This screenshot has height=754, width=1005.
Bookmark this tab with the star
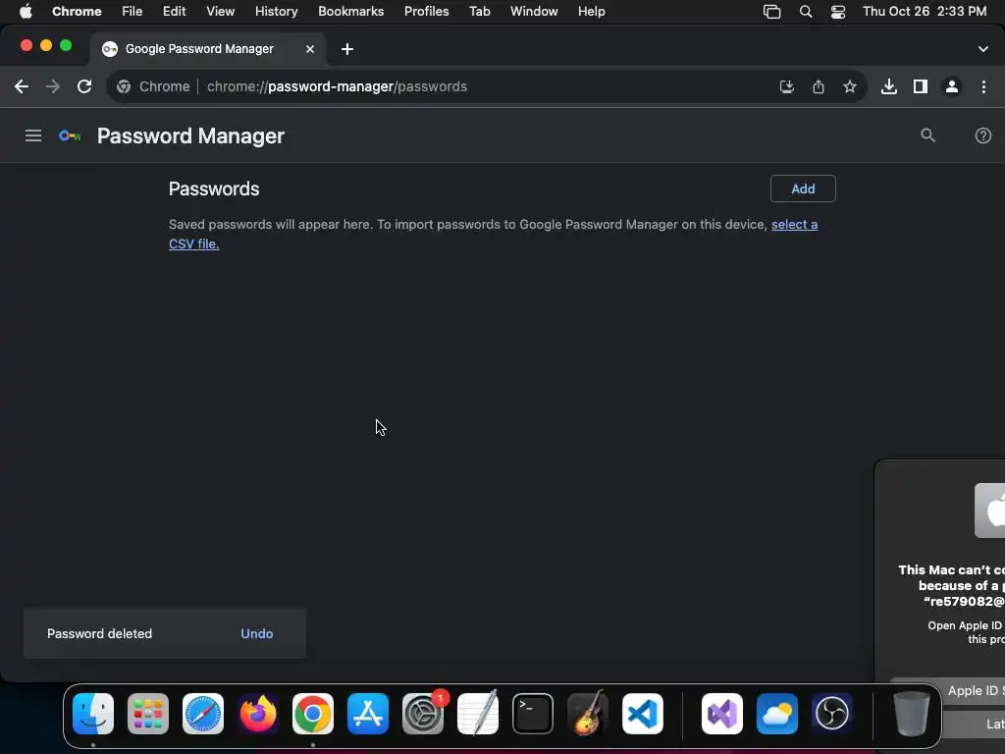(849, 86)
